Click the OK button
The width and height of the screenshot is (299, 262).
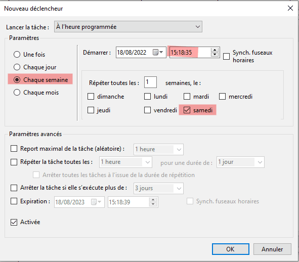231,249
